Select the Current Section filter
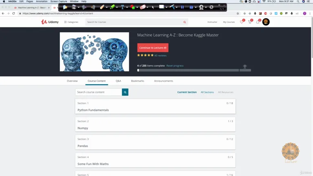This screenshot has width=313, height=176. pos(187,92)
